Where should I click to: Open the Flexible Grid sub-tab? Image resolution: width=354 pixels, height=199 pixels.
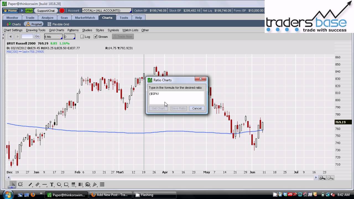(x=58, y=24)
